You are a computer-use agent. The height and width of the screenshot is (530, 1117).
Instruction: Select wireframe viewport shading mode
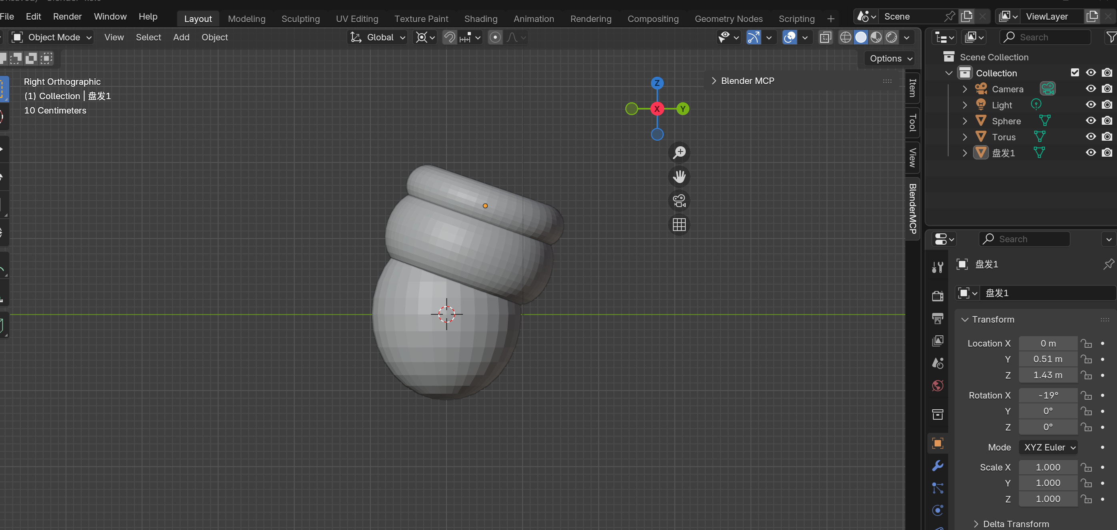(x=845, y=37)
